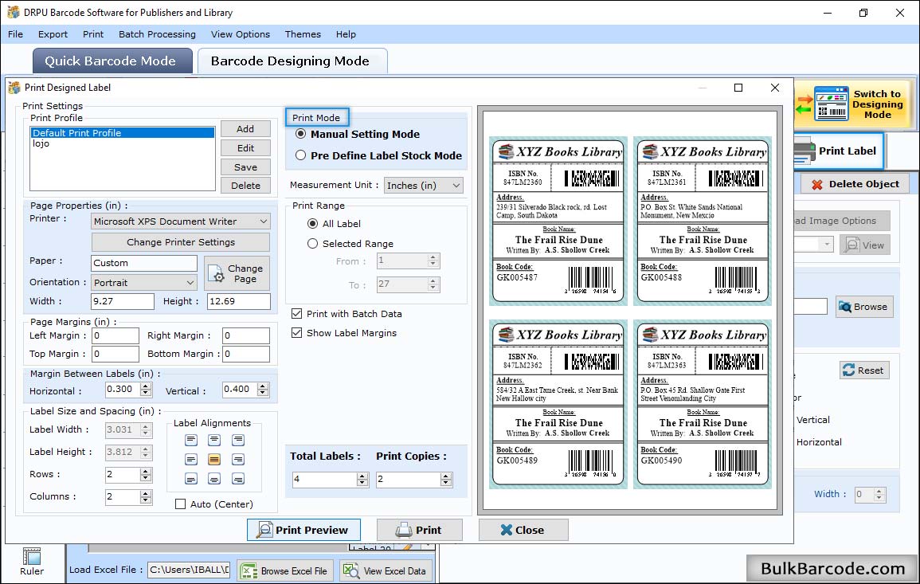
Task: Select the lojo print profile
Action: (123, 143)
